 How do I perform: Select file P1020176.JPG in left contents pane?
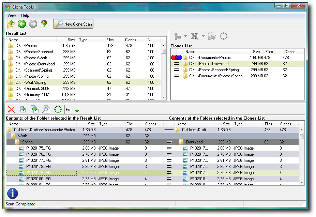[x=38, y=154]
